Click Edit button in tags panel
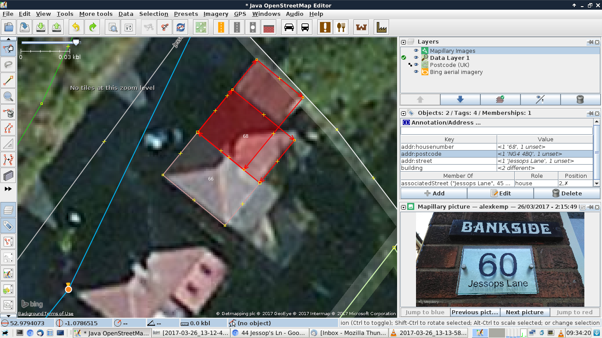This screenshot has height=338, width=602. 500,193
